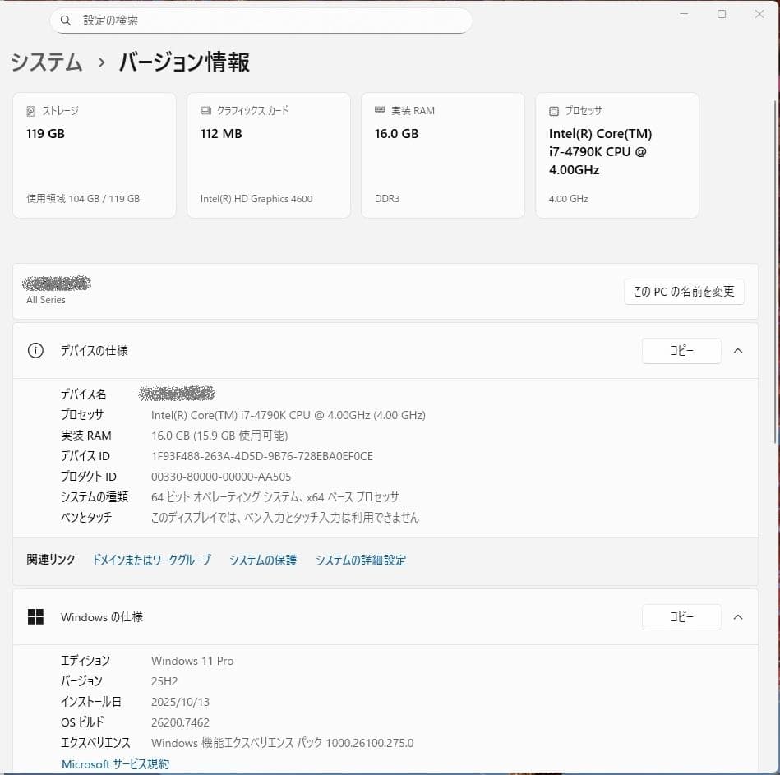
Task: Click the Windows logo beside Windows の仕様
Action: [x=35, y=616]
